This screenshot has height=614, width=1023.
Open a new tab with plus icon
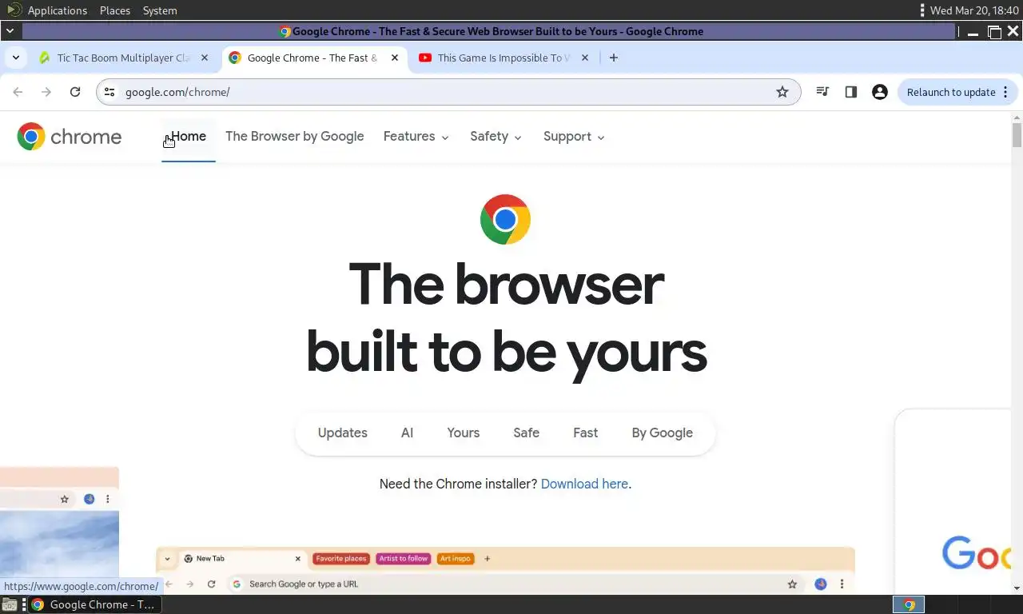point(614,58)
